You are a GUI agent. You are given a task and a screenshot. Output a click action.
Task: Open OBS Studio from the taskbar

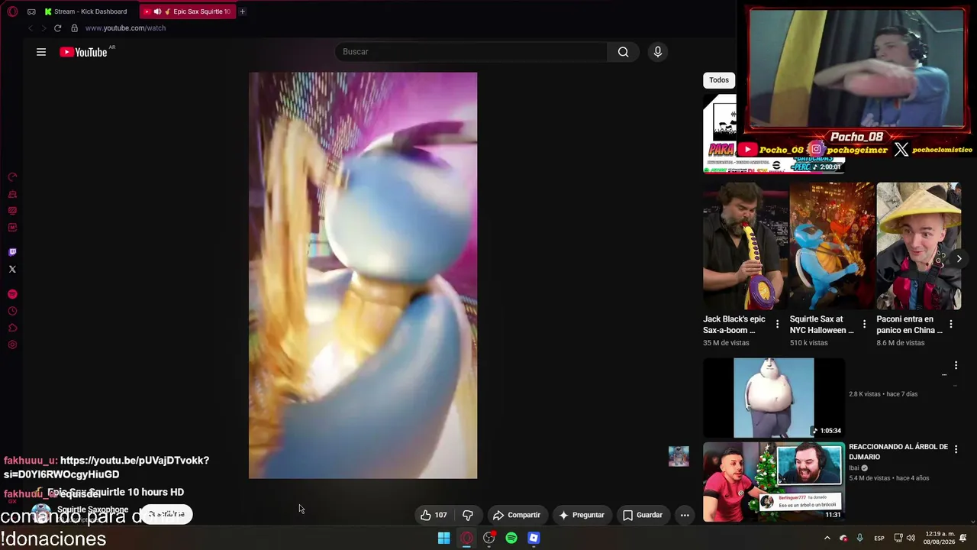click(x=489, y=538)
